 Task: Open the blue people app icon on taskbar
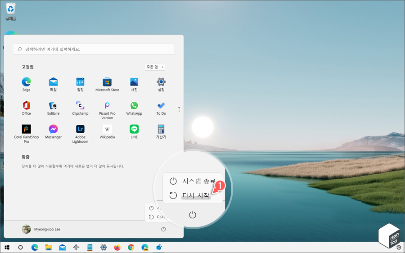tap(159, 248)
